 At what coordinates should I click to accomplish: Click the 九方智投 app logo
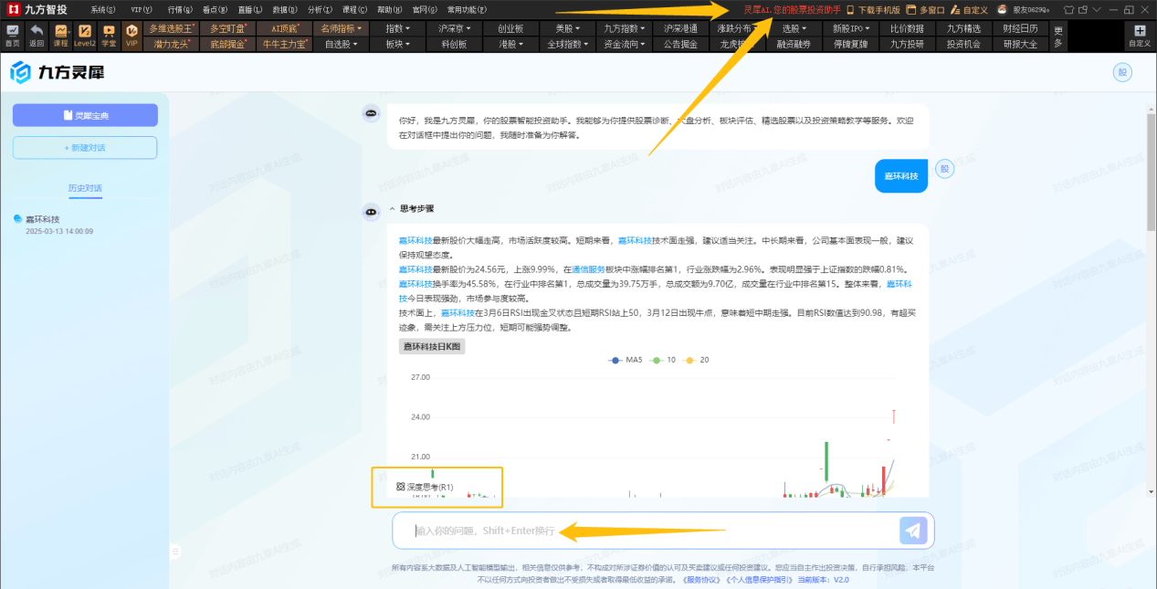(x=39, y=9)
